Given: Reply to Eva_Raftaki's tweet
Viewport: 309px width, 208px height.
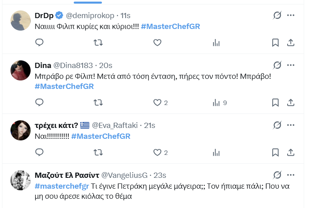Looking at the screenshot, I should coord(39,152).
